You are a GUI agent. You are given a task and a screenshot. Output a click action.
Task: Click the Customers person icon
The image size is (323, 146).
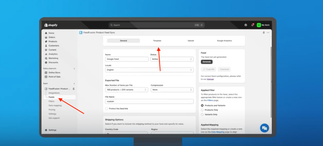click(46, 46)
